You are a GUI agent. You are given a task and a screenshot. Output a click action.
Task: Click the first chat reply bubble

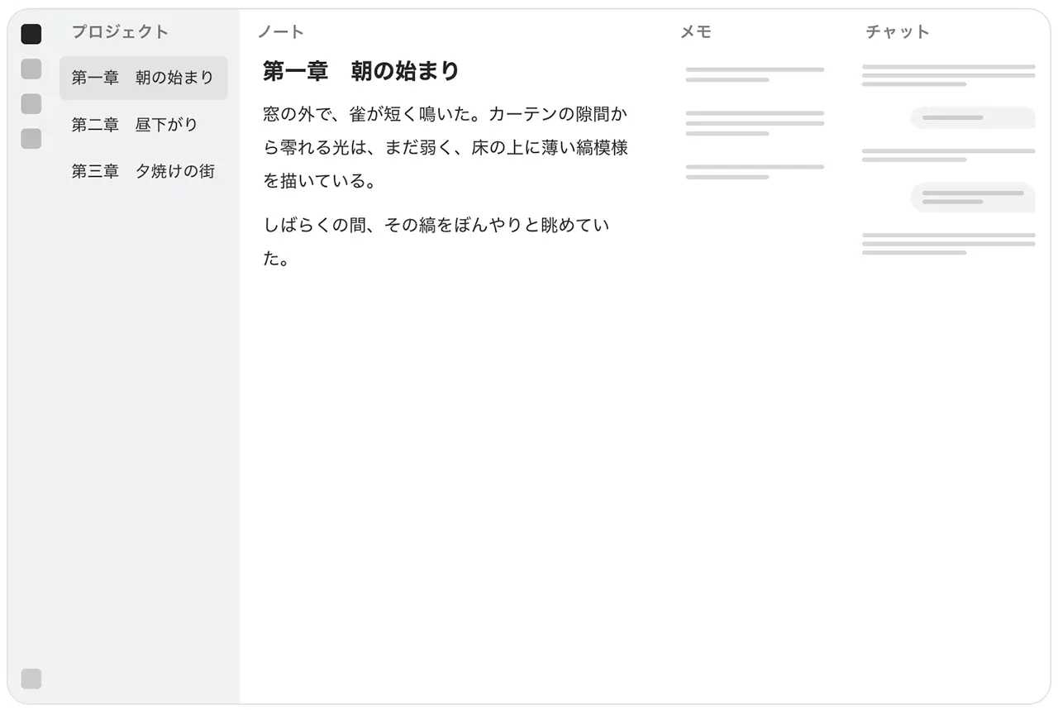click(973, 117)
